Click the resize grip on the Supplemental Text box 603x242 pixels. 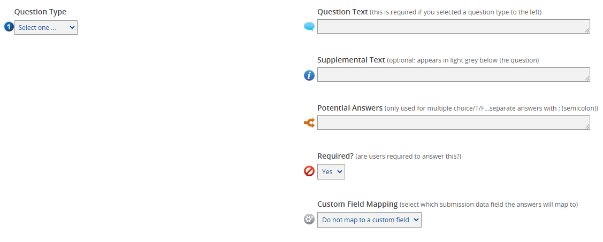coord(587,79)
